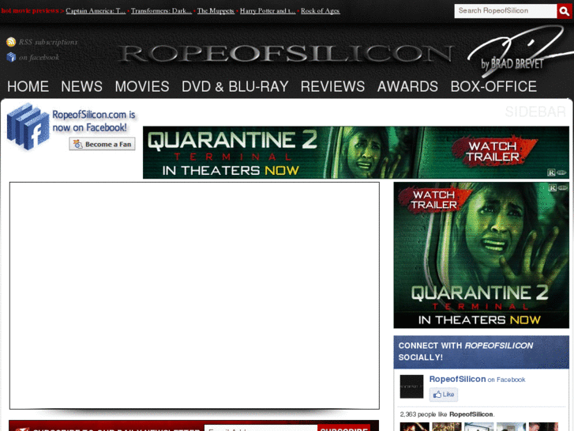Click 'RopeofSilicon.com is now on Facebook!' text
This screenshot has width=574, height=431.
point(94,121)
